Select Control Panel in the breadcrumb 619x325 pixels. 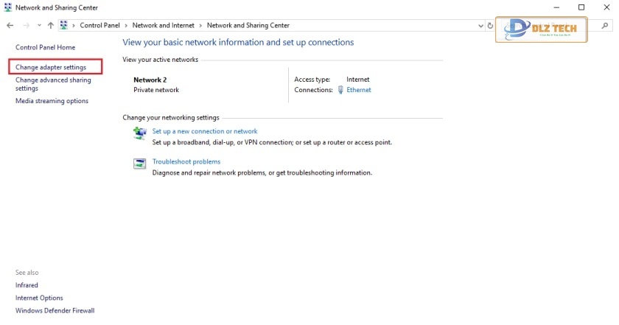[100, 25]
